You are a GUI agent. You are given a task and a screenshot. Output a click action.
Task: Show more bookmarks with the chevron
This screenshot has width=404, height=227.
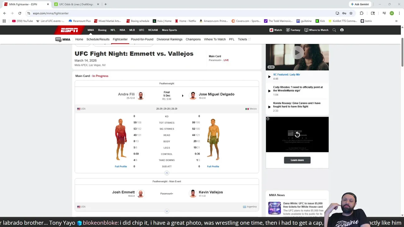click(396, 21)
